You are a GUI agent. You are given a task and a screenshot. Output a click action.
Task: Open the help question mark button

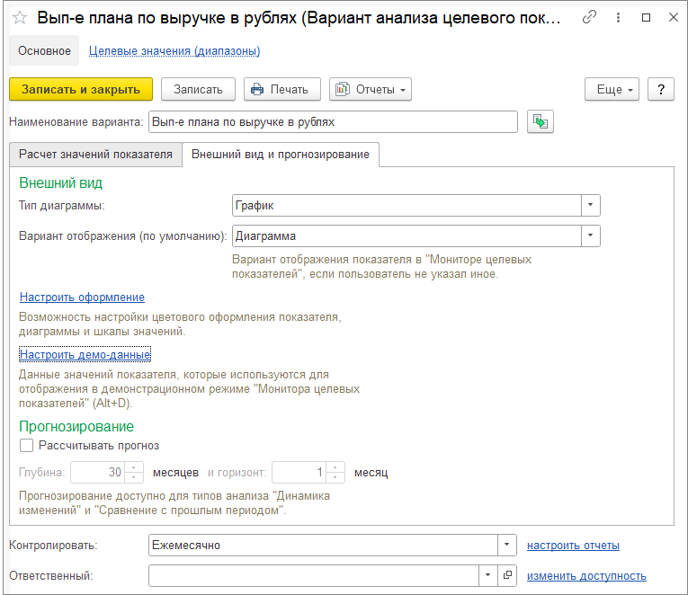(661, 90)
